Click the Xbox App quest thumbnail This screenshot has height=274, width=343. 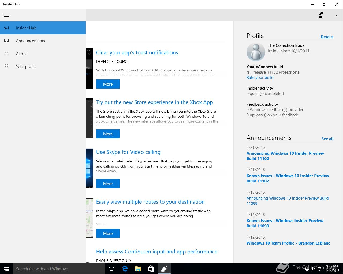pyautogui.click(x=89, y=118)
